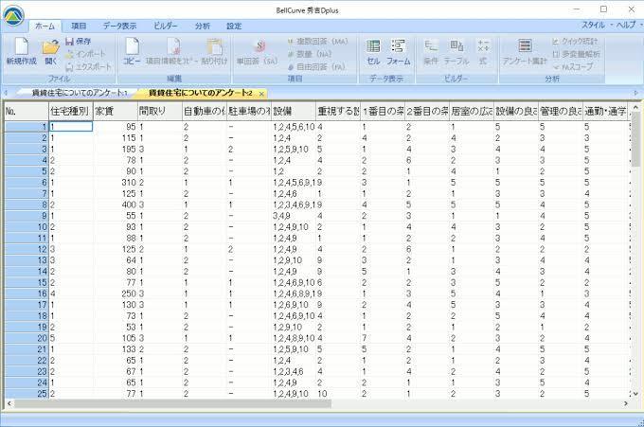
Task: Open a file with 開く folder icon
Action: tap(50, 52)
